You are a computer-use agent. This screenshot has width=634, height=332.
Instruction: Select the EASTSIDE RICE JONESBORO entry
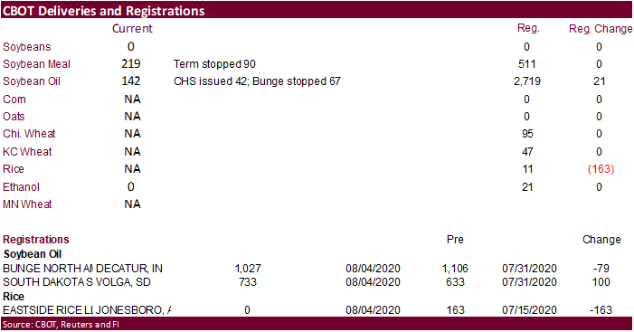tap(87, 310)
